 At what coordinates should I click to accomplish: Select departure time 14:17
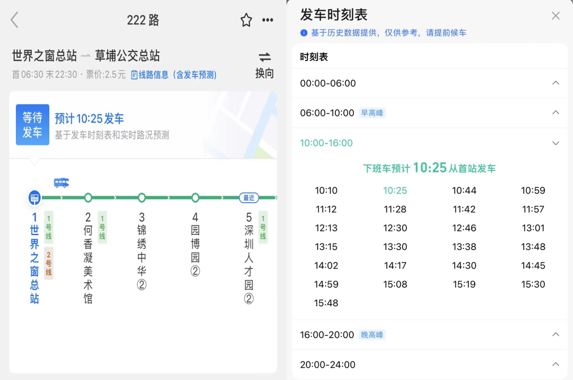(x=395, y=266)
